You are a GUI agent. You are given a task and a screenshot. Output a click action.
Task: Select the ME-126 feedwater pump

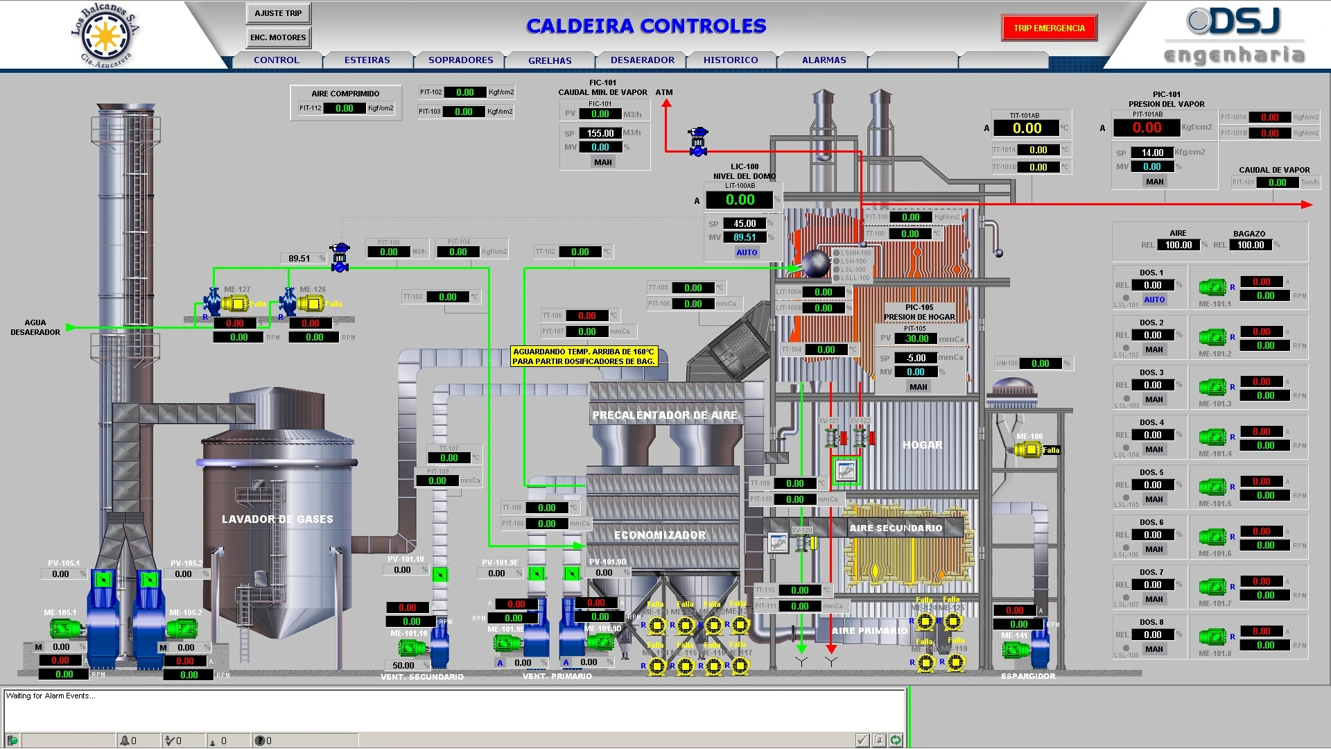[302, 303]
